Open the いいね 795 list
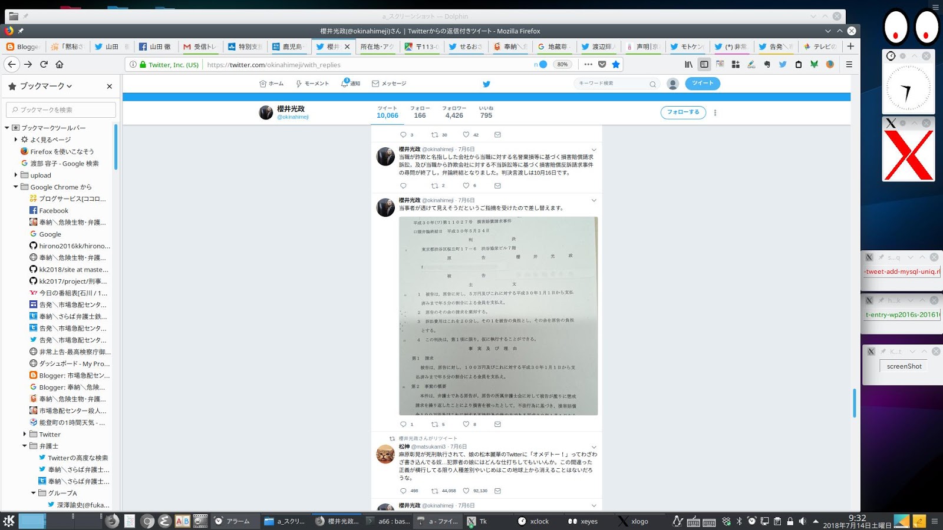Screen dimensions: 943x530 click(486, 112)
